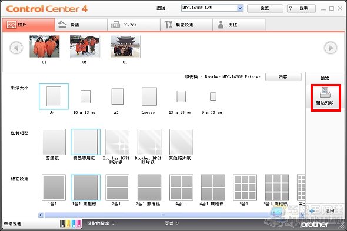Click the printer properties button
The width and height of the screenshot is (347, 231).
tap(283, 77)
